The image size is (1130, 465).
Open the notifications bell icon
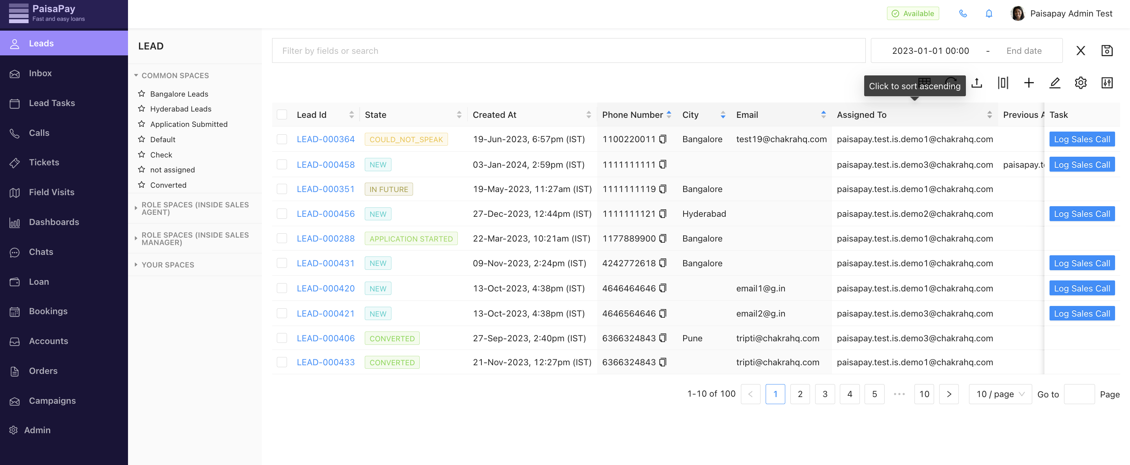pos(989,14)
